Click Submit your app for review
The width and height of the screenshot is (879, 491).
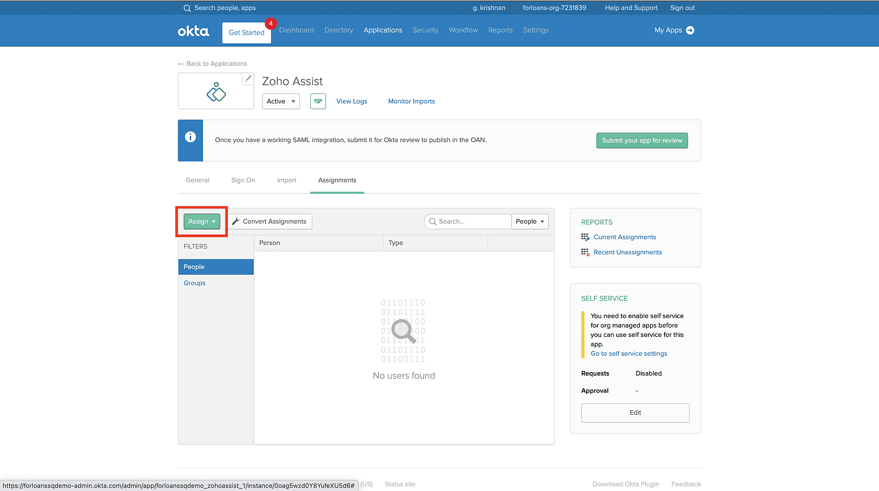pyautogui.click(x=642, y=141)
